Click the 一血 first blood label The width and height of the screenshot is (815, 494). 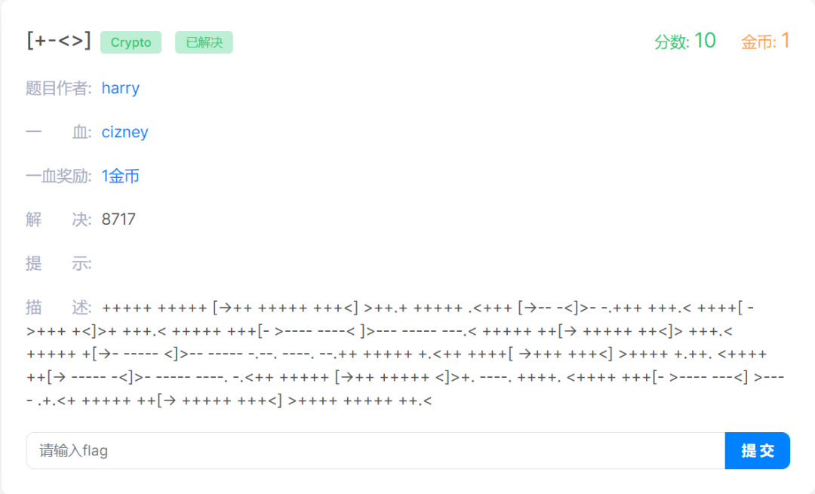(x=59, y=132)
